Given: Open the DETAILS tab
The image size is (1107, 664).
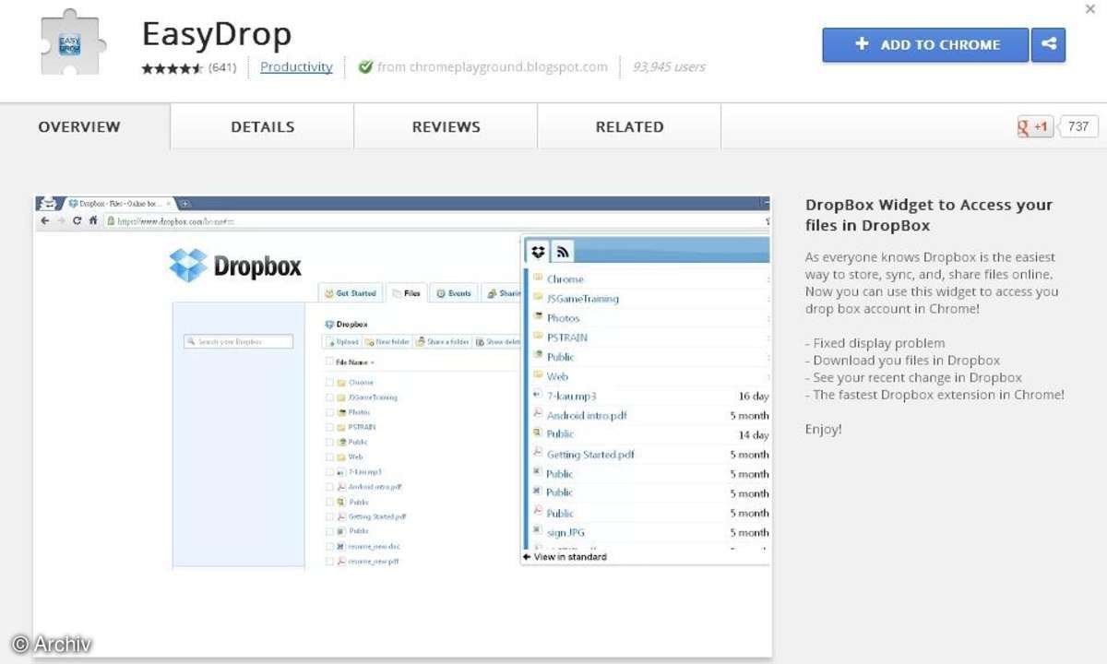Looking at the screenshot, I should (x=263, y=126).
